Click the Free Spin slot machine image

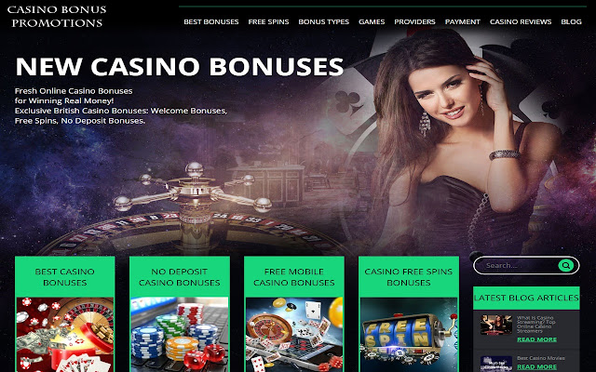[x=409, y=335]
